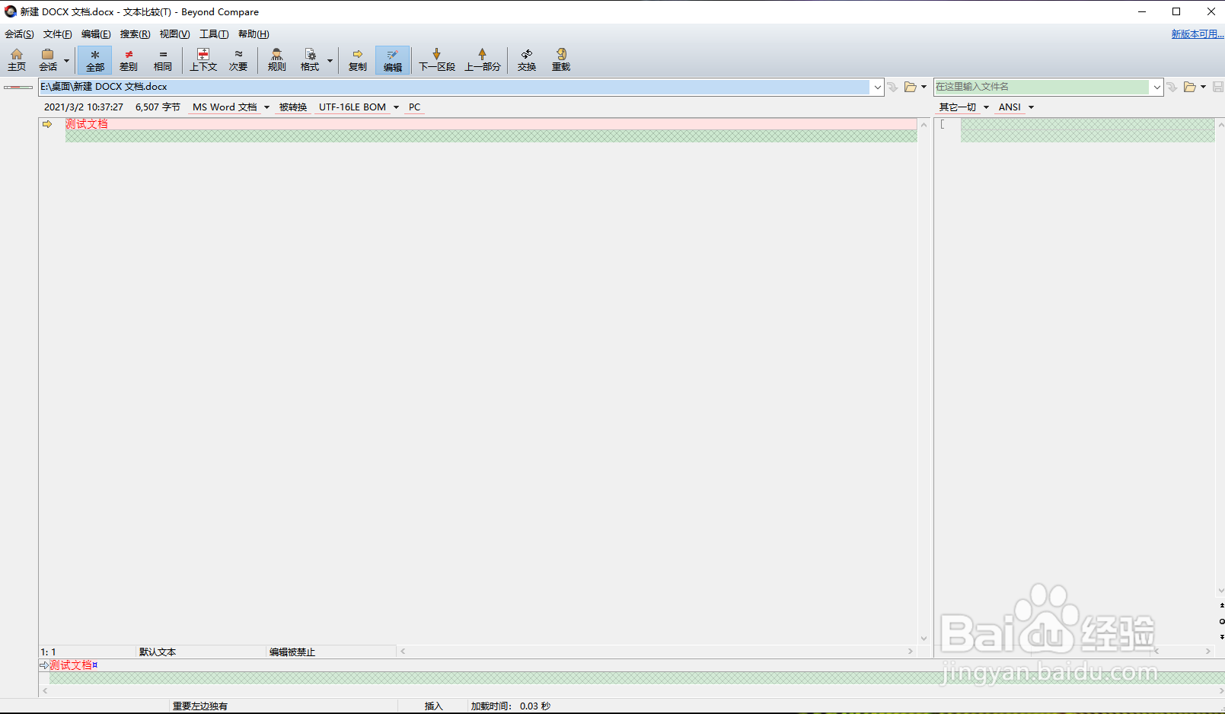Open the 会话(S) menu
This screenshot has height=714, width=1225.
(19, 34)
